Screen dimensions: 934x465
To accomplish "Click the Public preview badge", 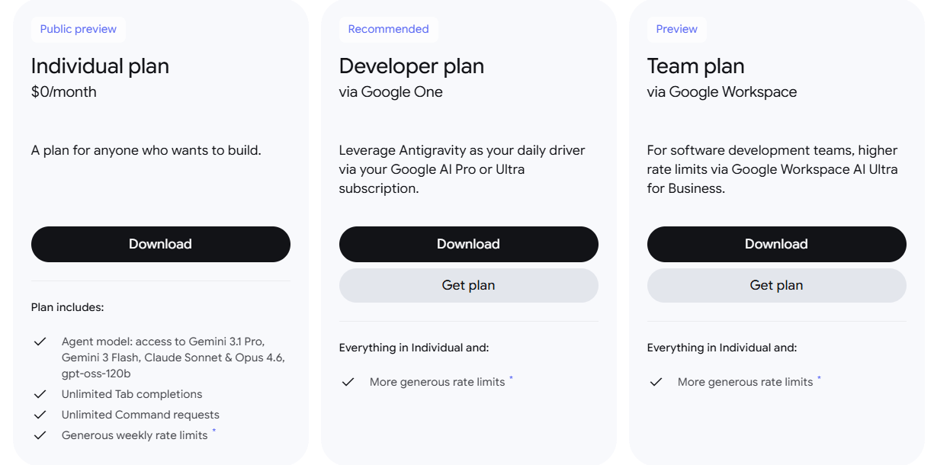I will click(79, 29).
